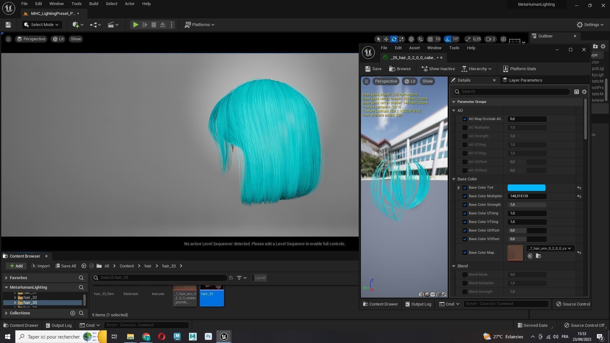Use selected asset arrow for Base Color Map
610x343 pixels.
[x=530, y=256]
